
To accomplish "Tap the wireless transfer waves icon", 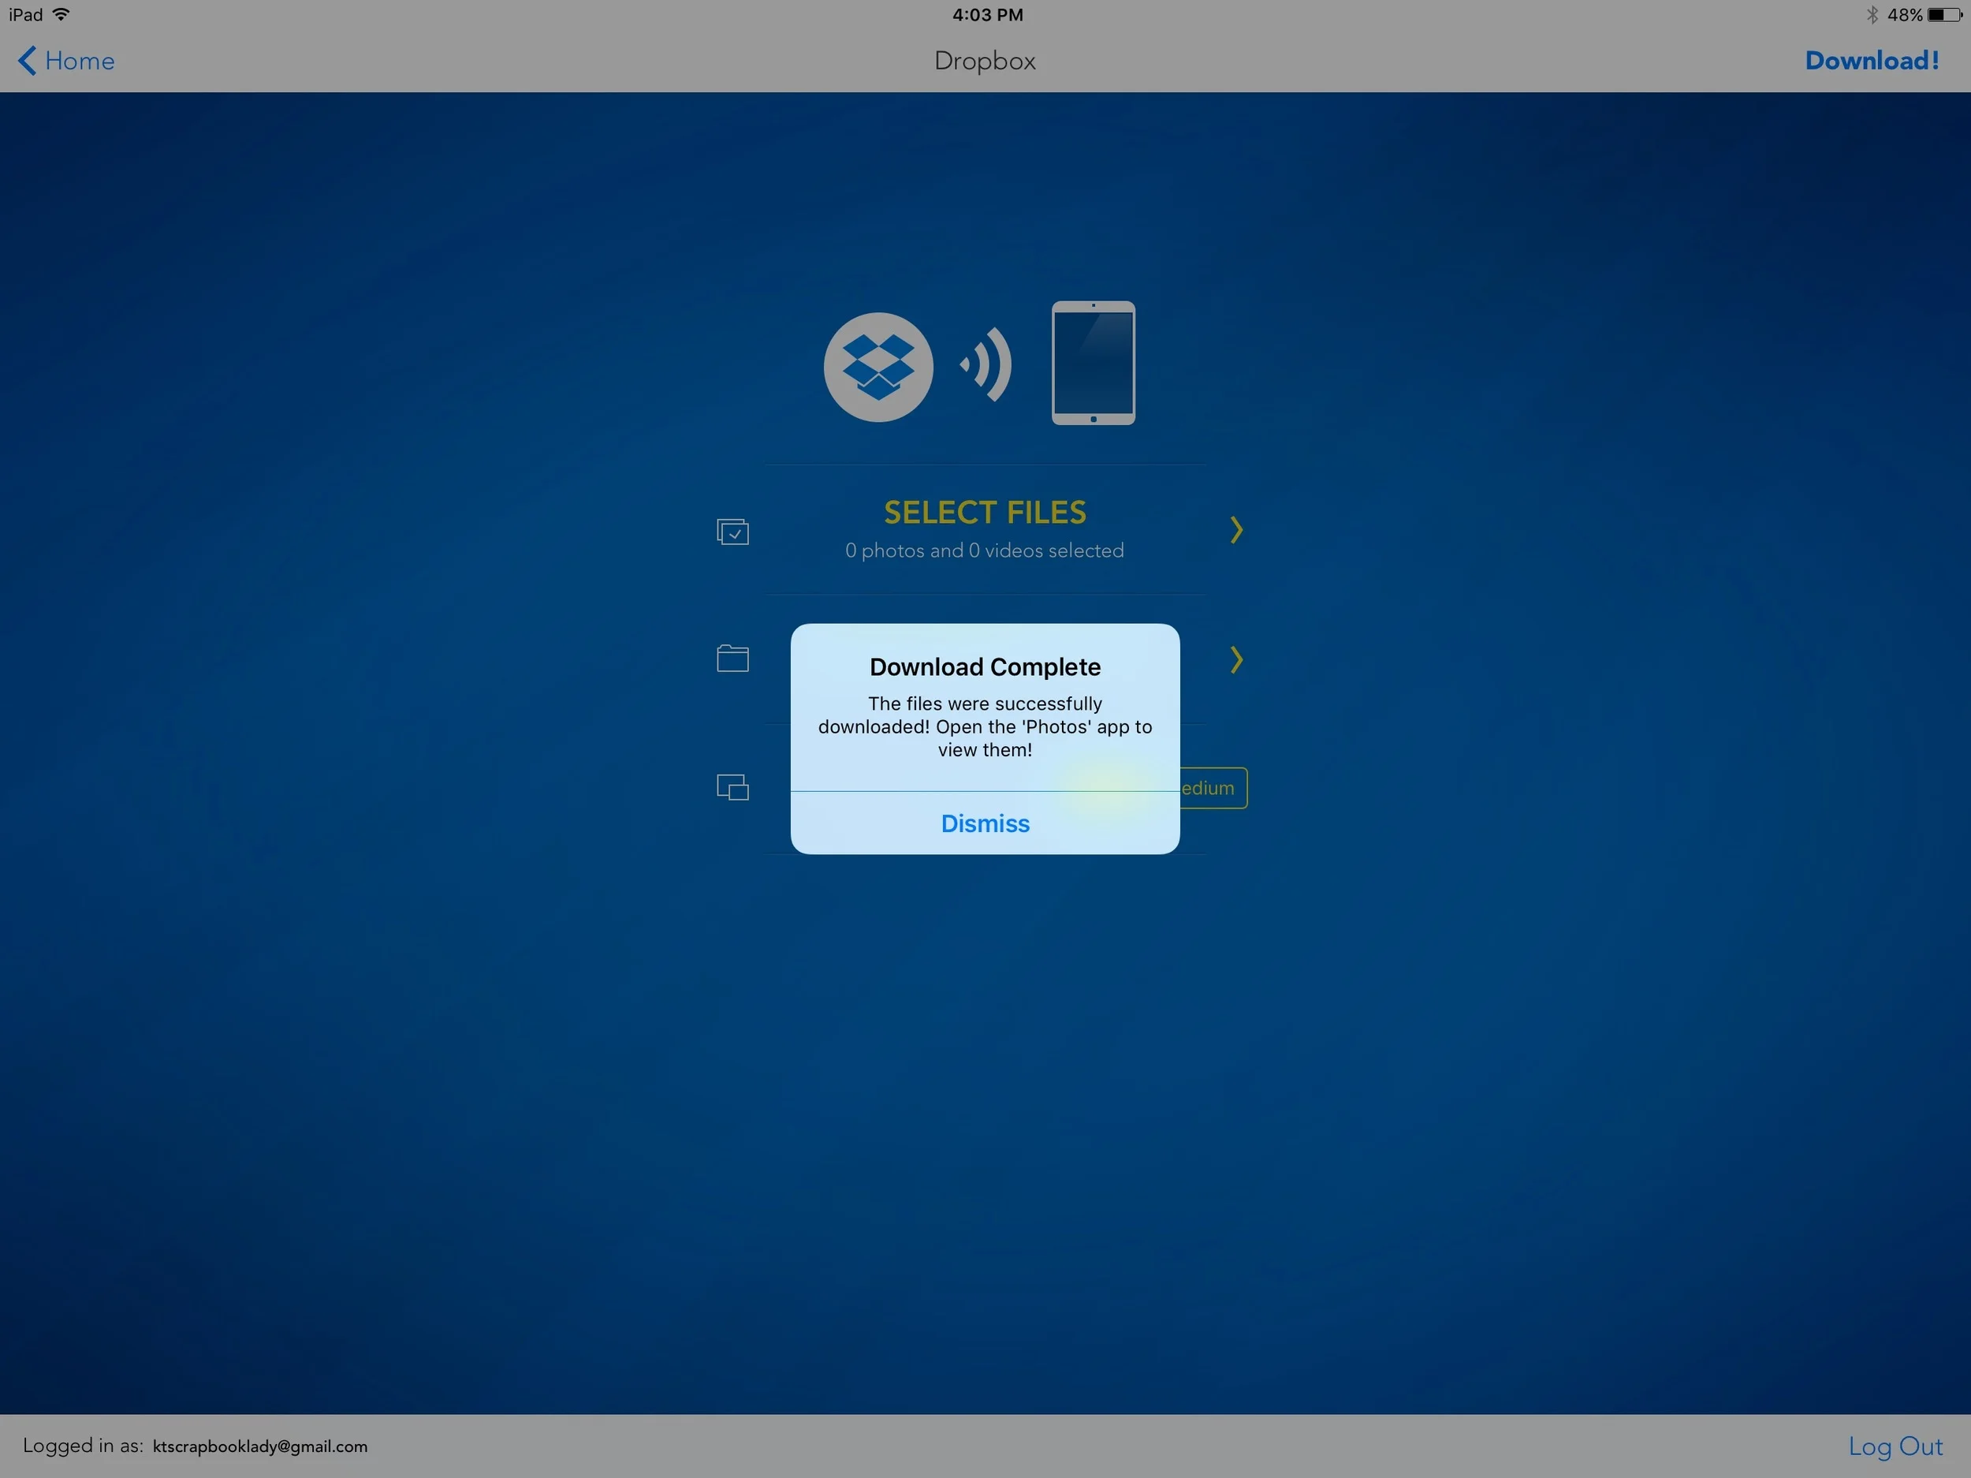I will (x=985, y=364).
